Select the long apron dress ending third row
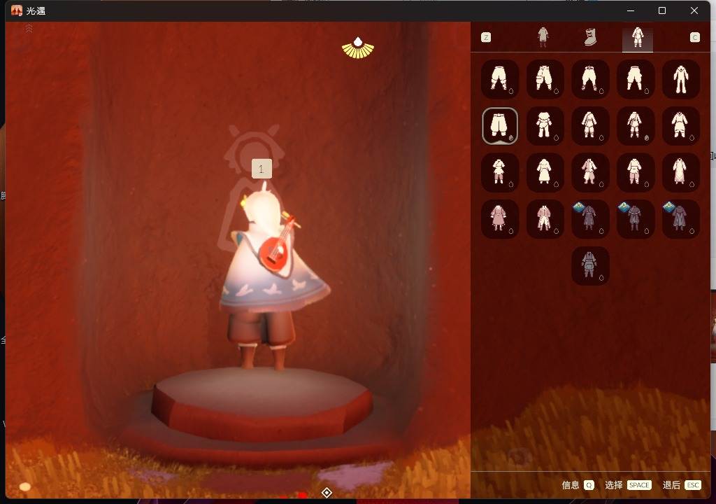Image resolution: width=716 pixels, height=504 pixels. tap(680, 172)
